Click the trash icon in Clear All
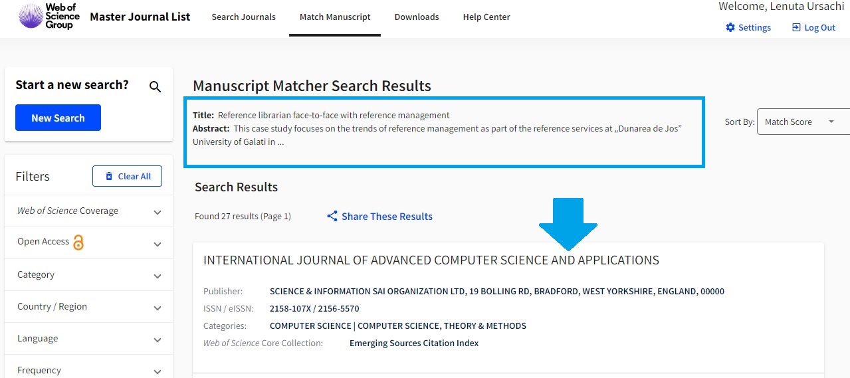850x378 pixels. pyautogui.click(x=109, y=176)
